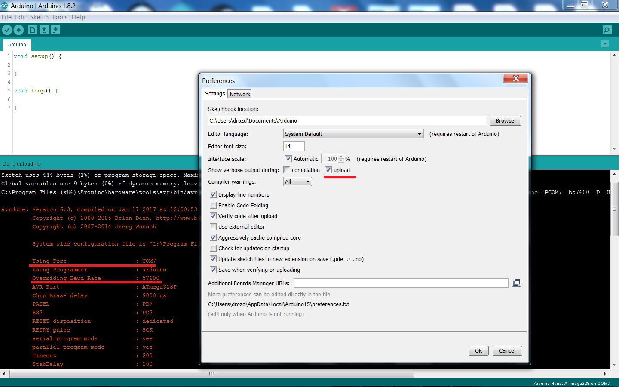619x387 pixels.
Task: Click the Sketchbook location text field
Action: 347,120
